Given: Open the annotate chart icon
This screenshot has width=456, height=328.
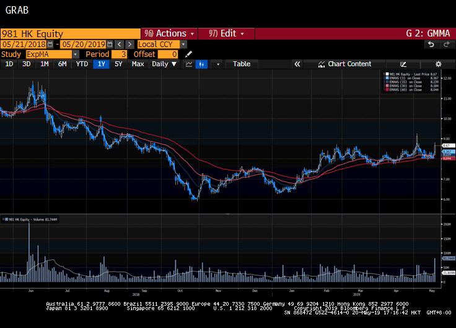Looking at the screenshot, I should point(403,64).
